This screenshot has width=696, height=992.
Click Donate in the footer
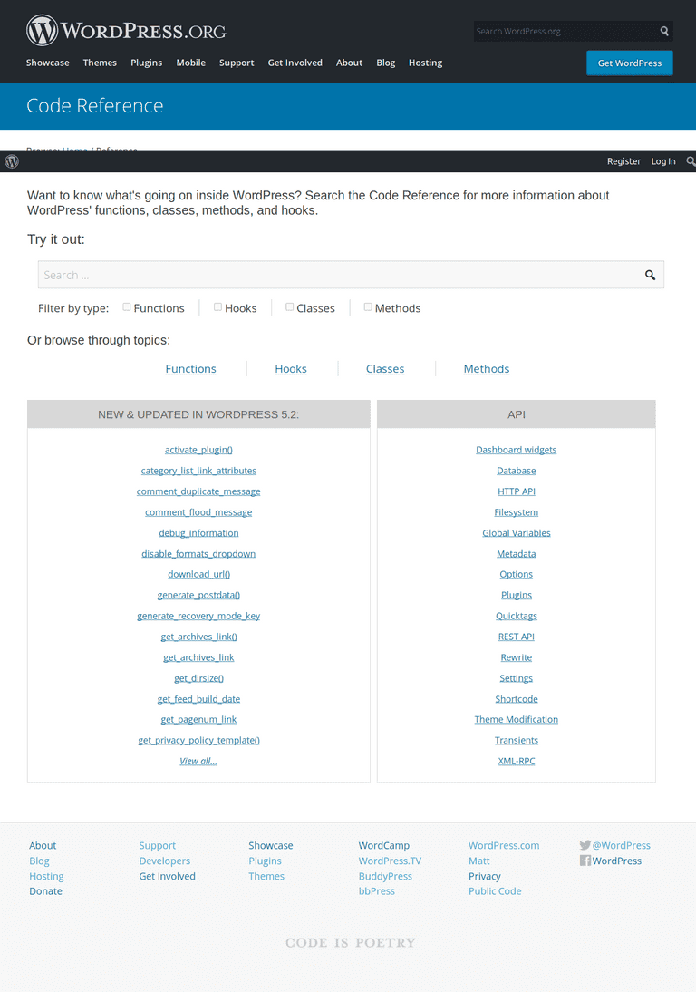point(45,890)
